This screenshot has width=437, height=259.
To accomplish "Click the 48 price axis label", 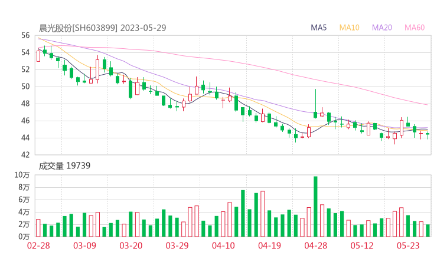I will (x=25, y=104).
